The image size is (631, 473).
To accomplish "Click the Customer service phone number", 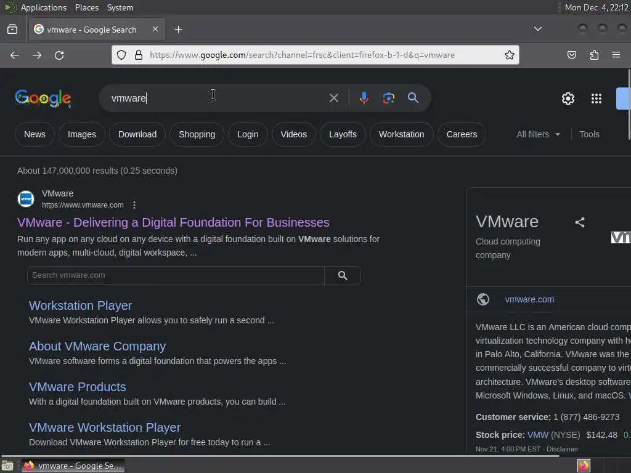I will [x=587, y=417].
